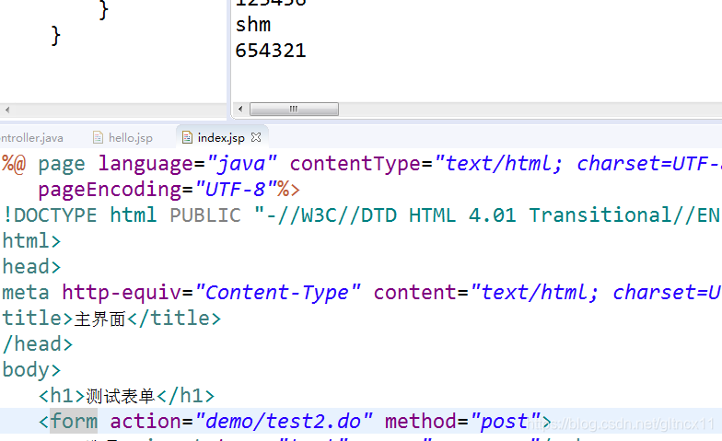The height and width of the screenshot is (441, 722).
Task: Click the language value "java"
Action: 241,164
